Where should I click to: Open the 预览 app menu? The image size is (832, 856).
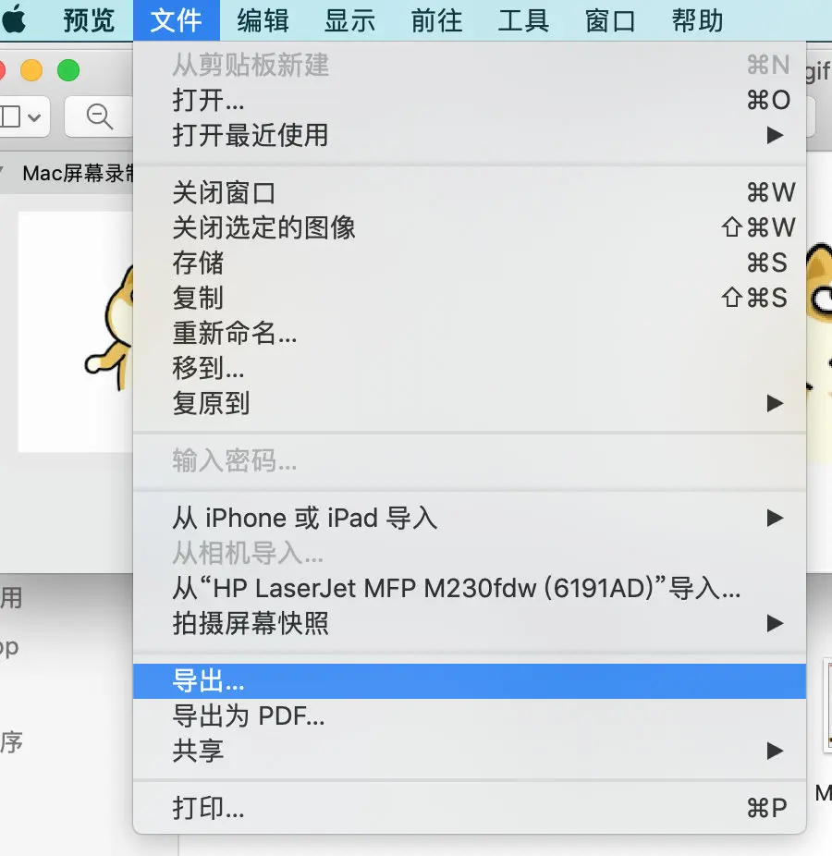pos(89,20)
